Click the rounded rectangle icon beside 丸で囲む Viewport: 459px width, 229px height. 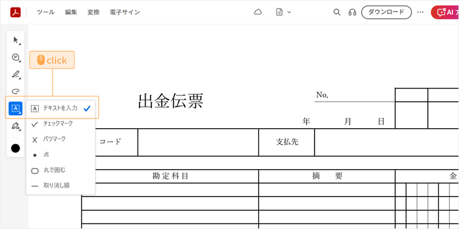[35, 171]
